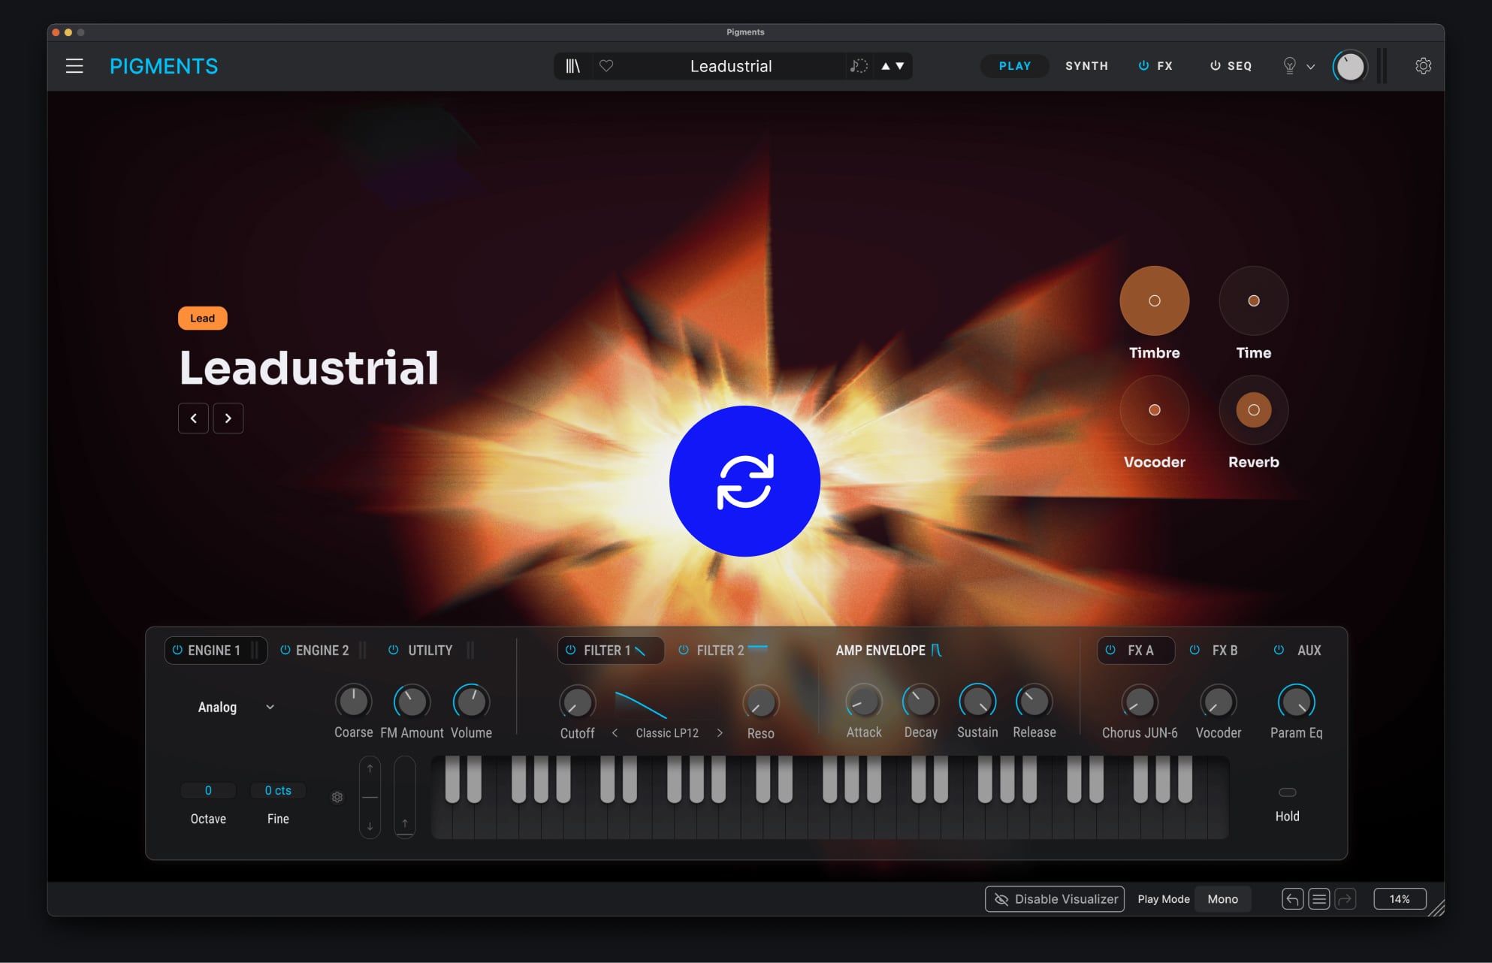Click the undo arrow icon

pyautogui.click(x=1292, y=899)
